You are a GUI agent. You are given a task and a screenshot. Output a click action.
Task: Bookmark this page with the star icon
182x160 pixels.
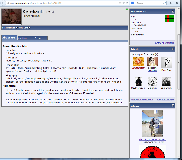[120, 3]
